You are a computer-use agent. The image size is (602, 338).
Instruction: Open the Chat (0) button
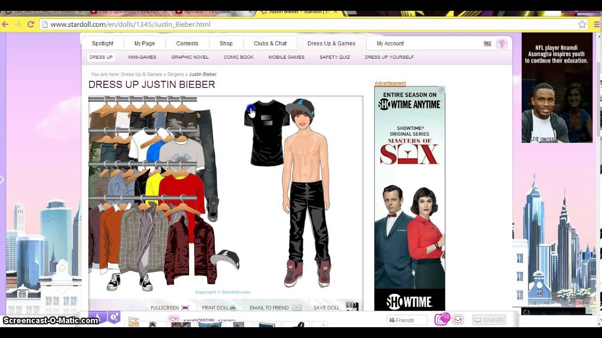click(489, 320)
